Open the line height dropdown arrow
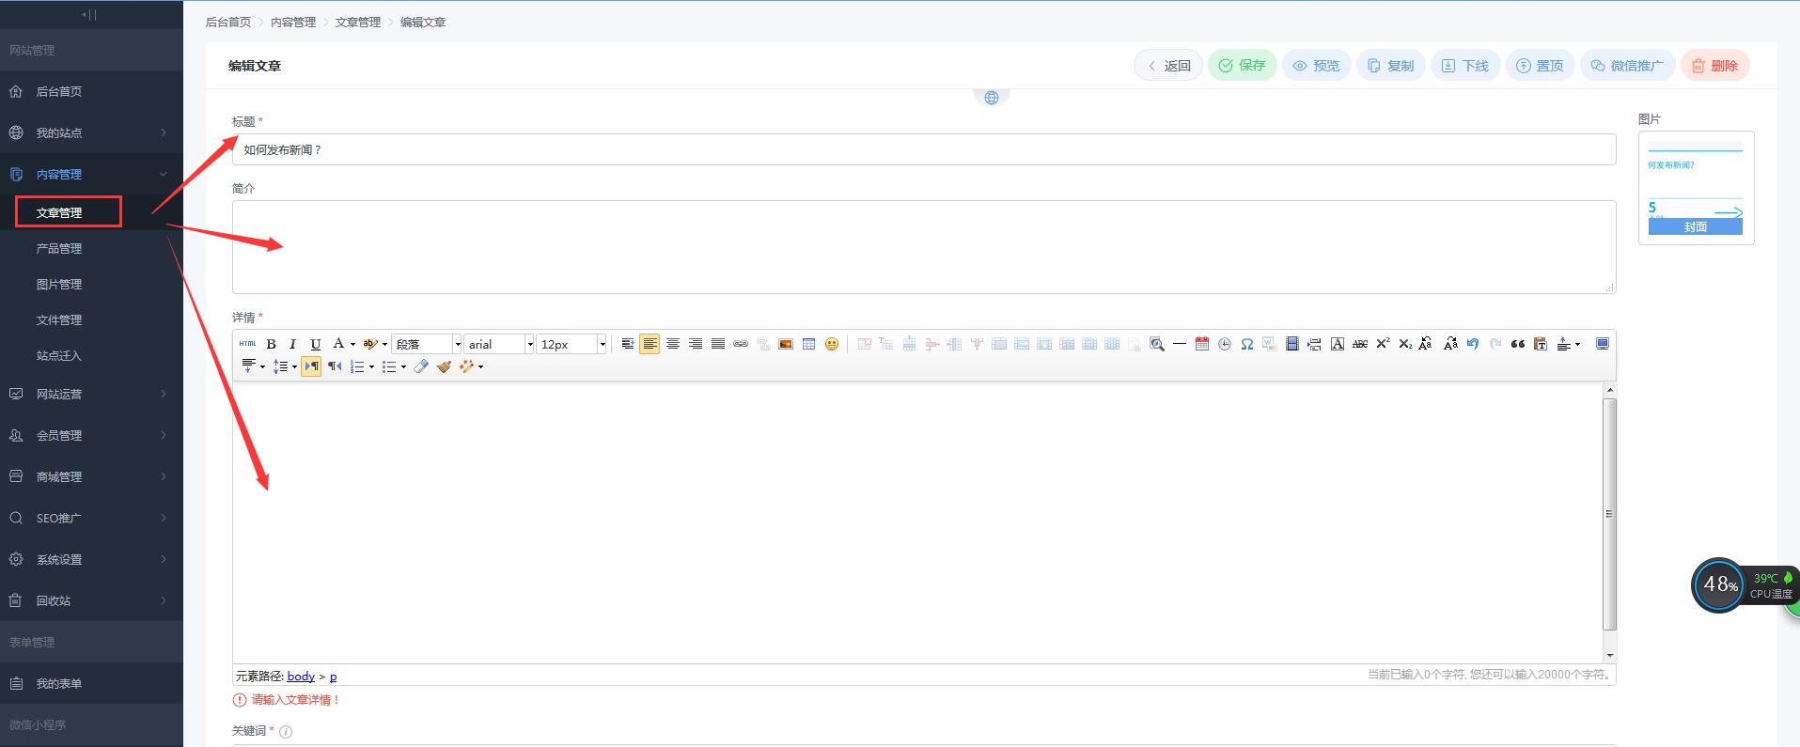1800x747 pixels. point(294,366)
